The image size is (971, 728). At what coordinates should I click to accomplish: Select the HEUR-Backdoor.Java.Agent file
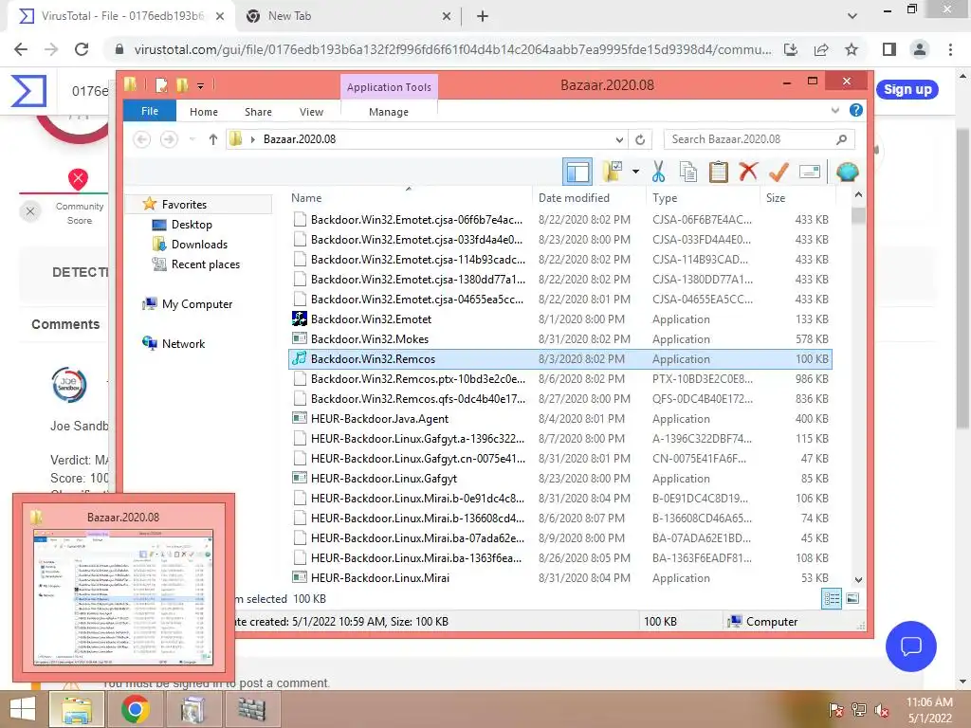click(560, 418)
